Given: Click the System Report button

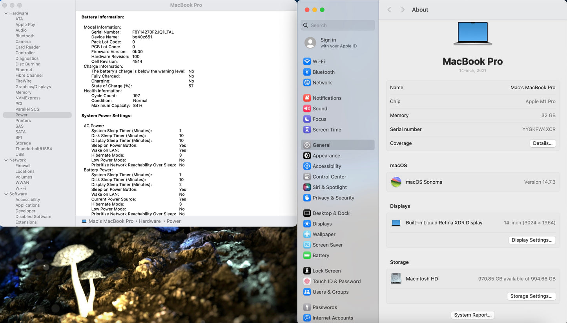Looking at the screenshot, I should pos(472,315).
